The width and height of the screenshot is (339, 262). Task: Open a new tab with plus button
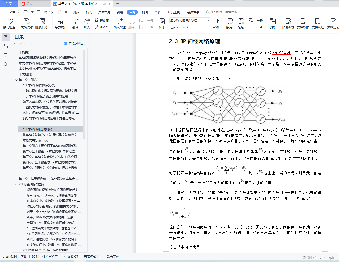pos(118,4)
